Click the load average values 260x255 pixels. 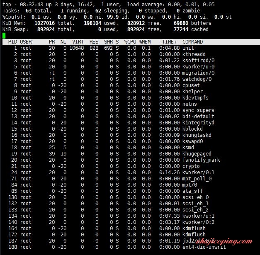[191, 5]
